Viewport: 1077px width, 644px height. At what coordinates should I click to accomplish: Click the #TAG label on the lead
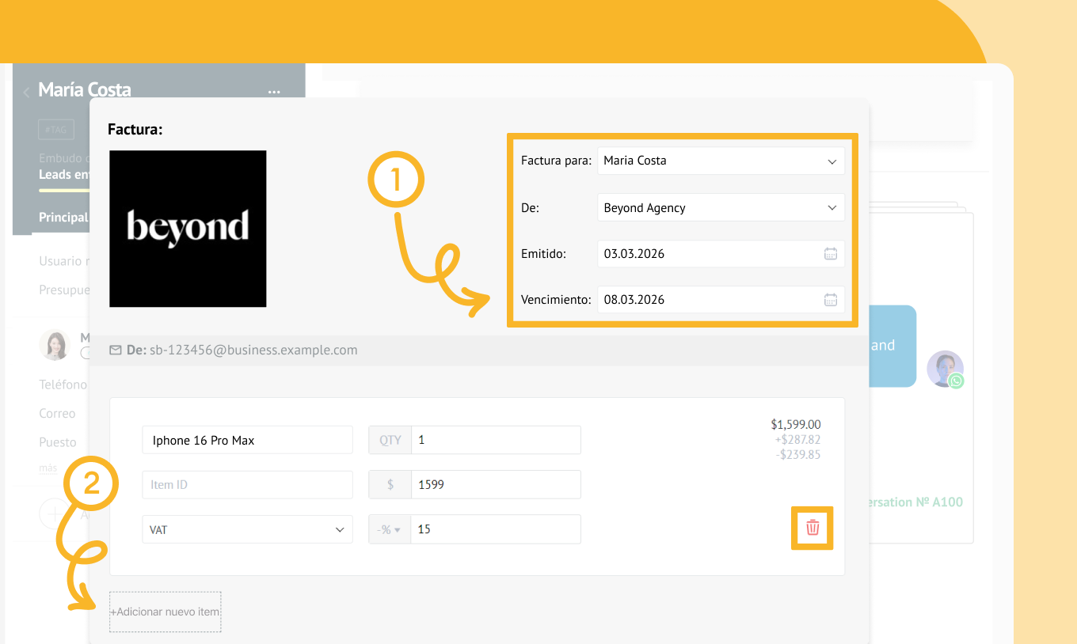[x=55, y=129]
